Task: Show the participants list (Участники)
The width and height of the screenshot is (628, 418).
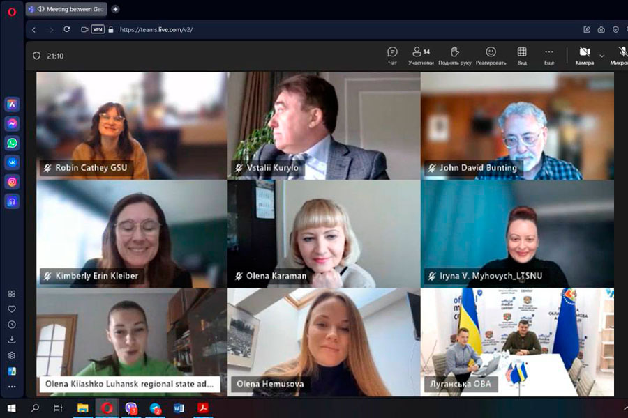Action: tap(421, 56)
